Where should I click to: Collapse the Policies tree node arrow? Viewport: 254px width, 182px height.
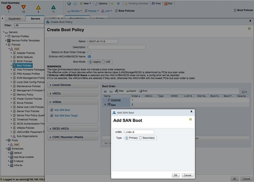(x=6, y=44)
